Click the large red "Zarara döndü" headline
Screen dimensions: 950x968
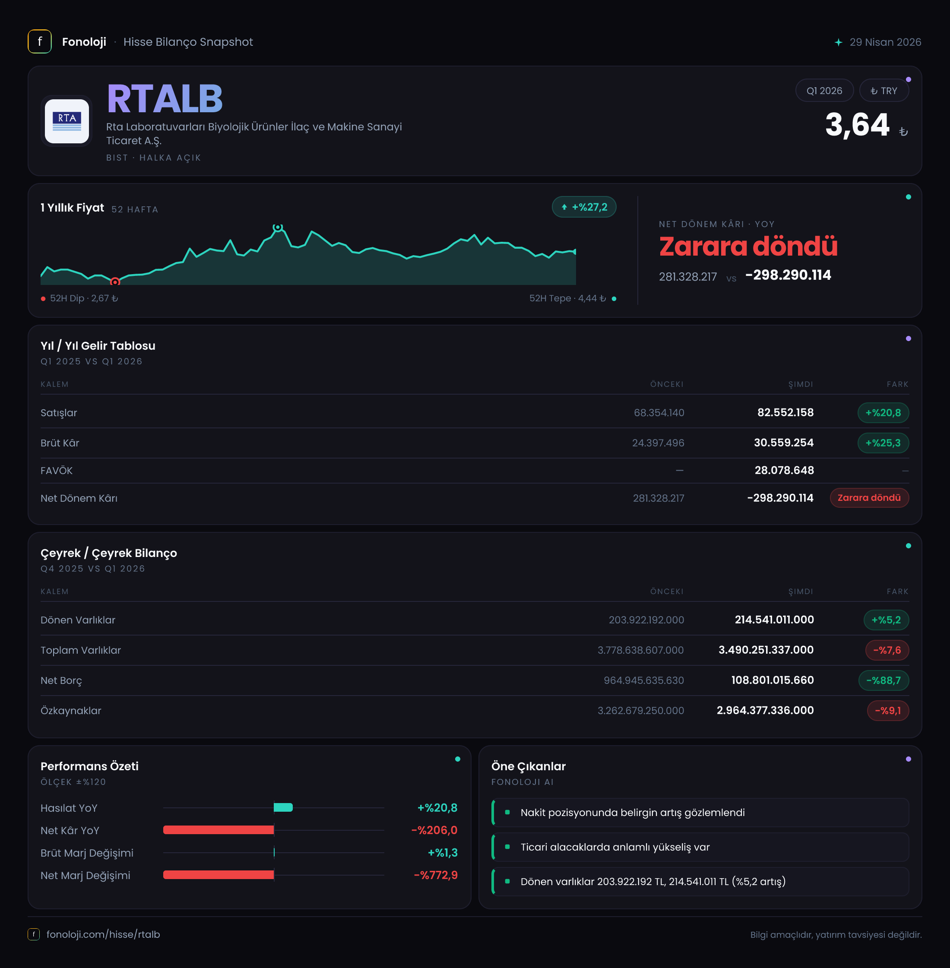(748, 247)
